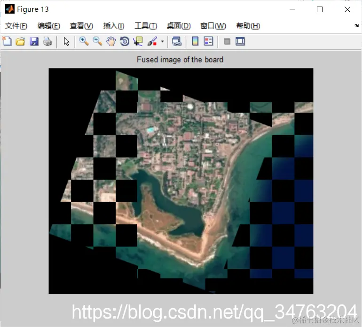
Task: Insert a Legend using toolbar icon
Action: [208, 41]
